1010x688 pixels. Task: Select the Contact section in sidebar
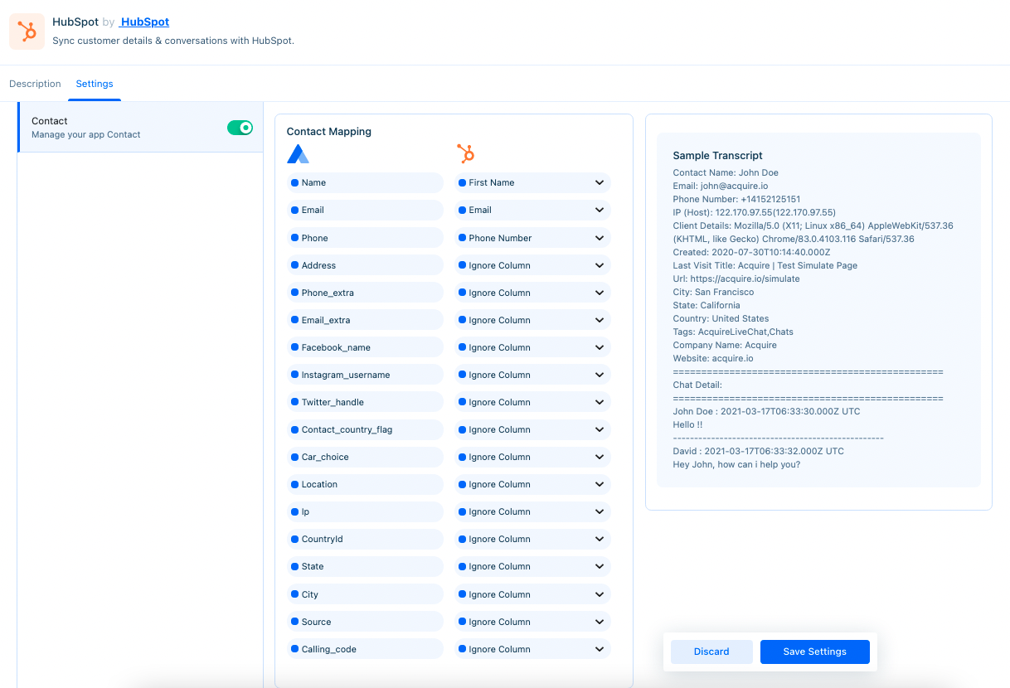coord(140,128)
